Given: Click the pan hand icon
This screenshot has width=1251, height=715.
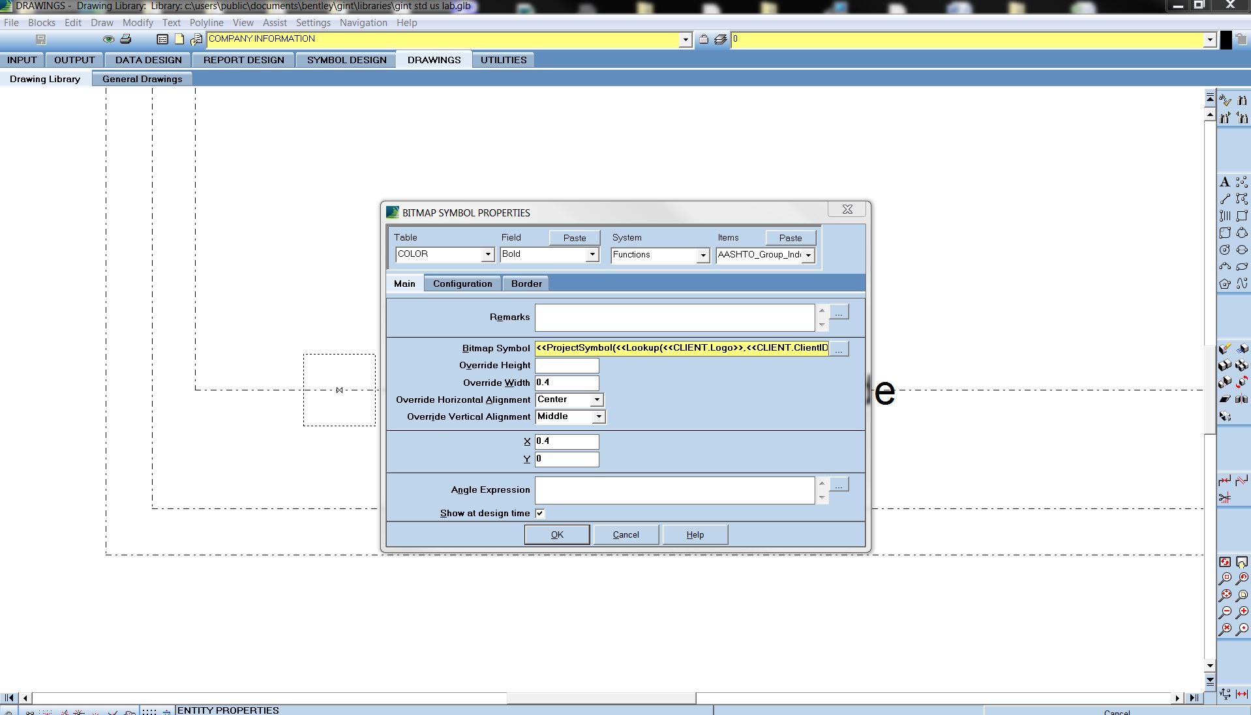Looking at the screenshot, I should click(x=1242, y=562).
